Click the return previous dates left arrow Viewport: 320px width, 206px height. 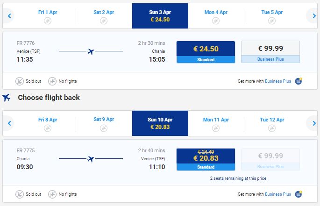pyautogui.click(x=9, y=123)
